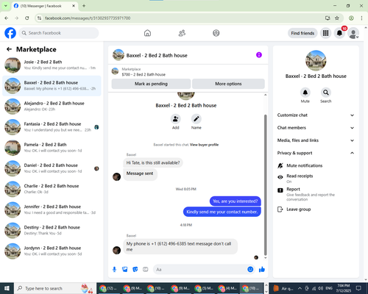Open the Home icon in top navigation
The image size is (368, 294).
click(147, 33)
